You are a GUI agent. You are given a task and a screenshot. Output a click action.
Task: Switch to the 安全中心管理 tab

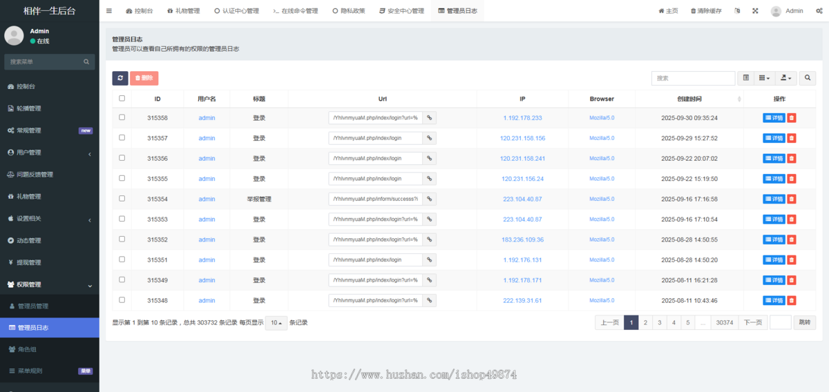click(401, 11)
